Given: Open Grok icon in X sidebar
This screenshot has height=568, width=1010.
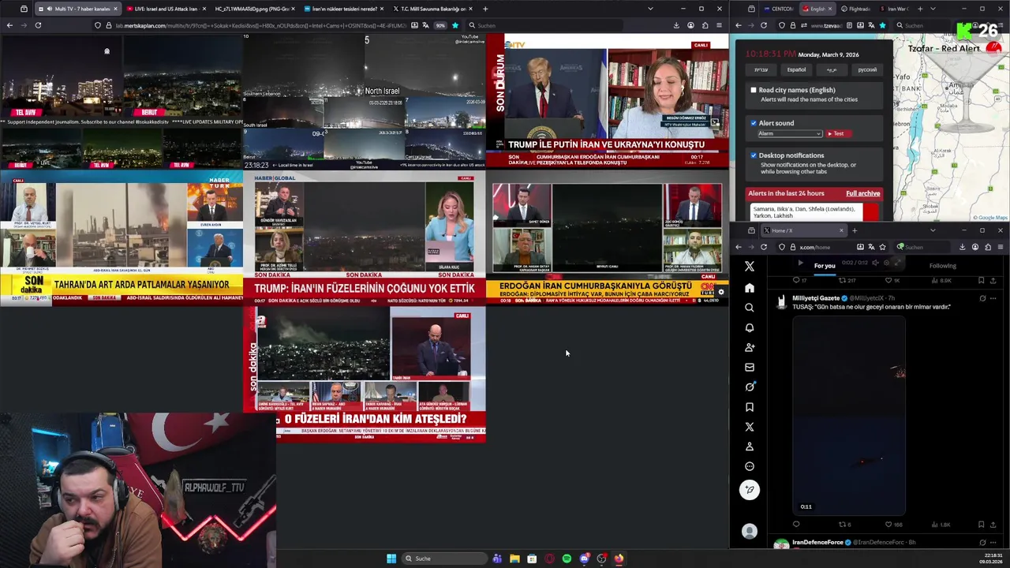Looking at the screenshot, I should (x=750, y=387).
